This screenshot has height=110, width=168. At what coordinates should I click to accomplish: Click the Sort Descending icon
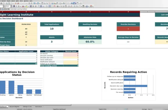click(x=47, y=3)
